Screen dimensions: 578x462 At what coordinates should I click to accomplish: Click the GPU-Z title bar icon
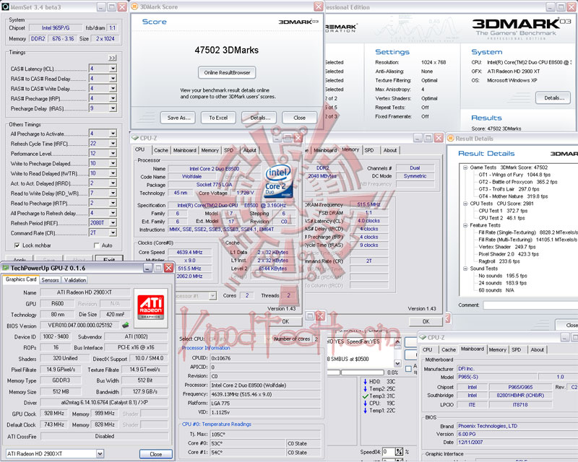[6, 268]
